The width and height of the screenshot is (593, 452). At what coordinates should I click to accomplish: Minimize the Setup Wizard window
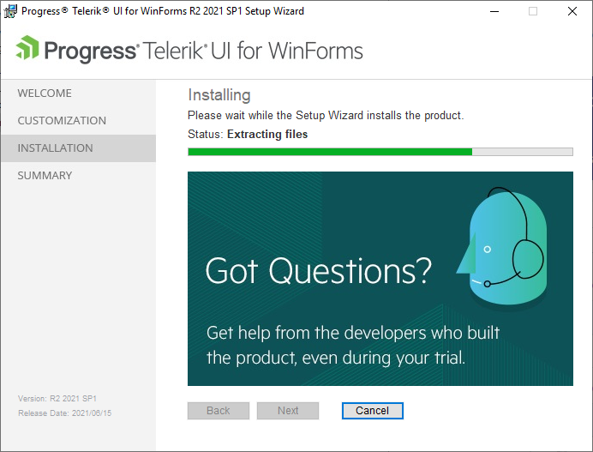[494, 11]
